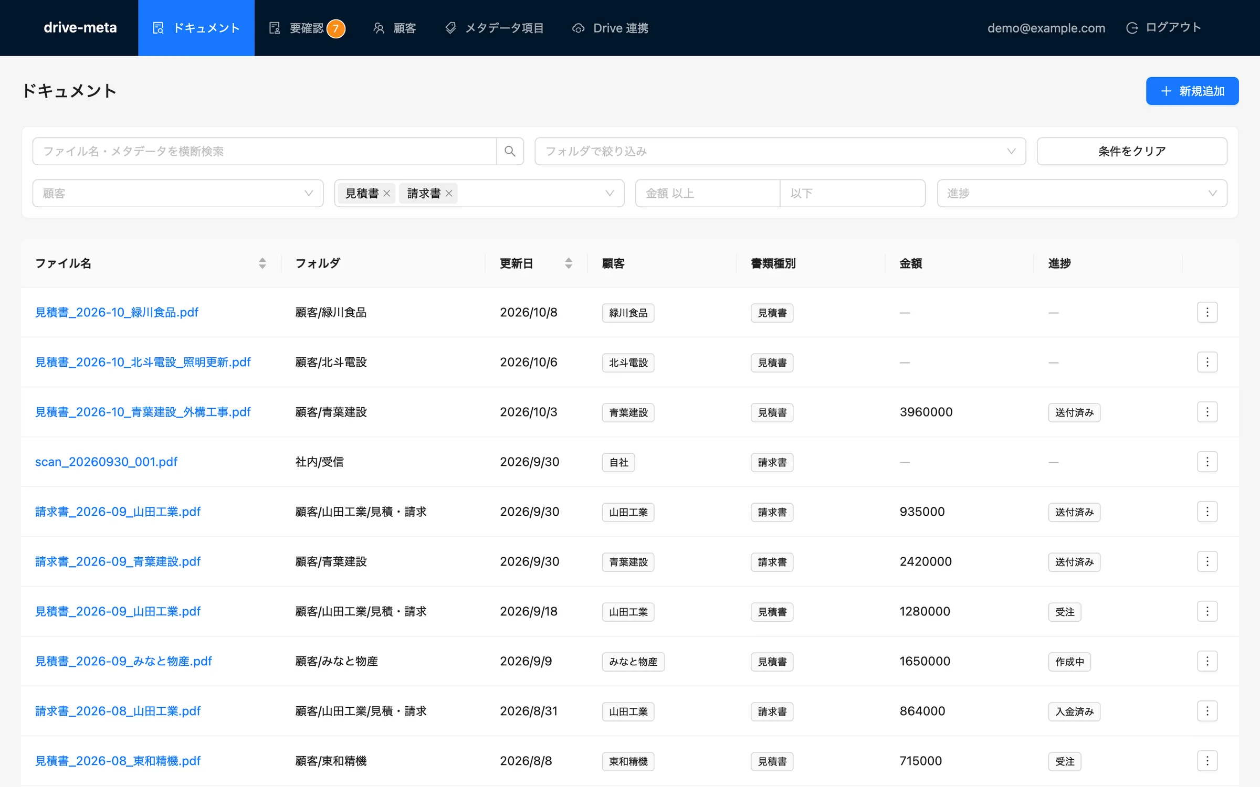Image resolution: width=1260 pixels, height=787 pixels.
Task: Click the 要確認 badge showing 7
Action: [336, 28]
